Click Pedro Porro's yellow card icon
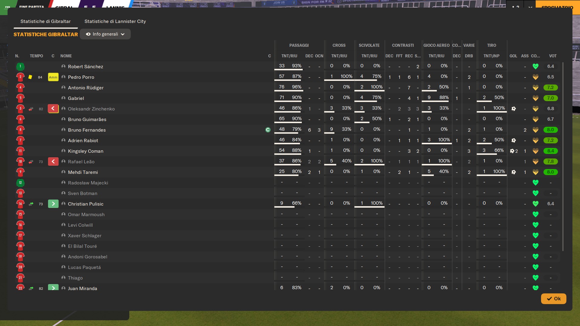Screen dimensions: 580x326 30,77
